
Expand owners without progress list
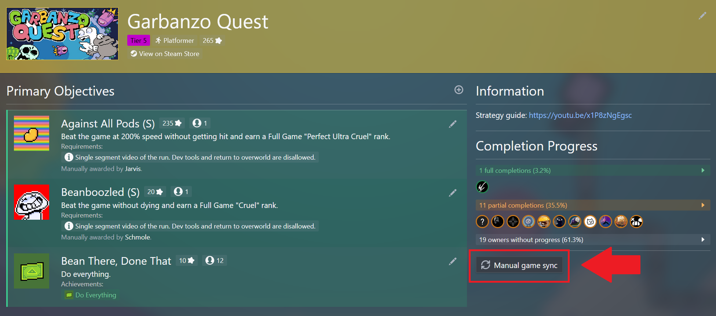pyautogui.click(x=702, y=239)
